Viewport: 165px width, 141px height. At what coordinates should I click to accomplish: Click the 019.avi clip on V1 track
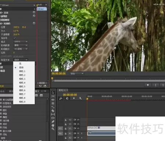tap(101, 128)
